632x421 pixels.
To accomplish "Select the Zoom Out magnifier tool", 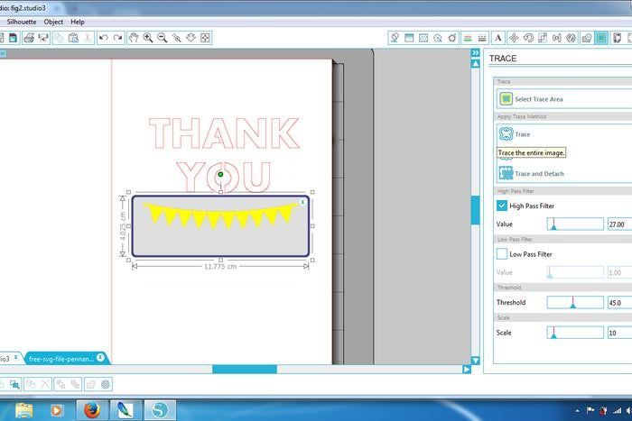I will pos(162,38).
